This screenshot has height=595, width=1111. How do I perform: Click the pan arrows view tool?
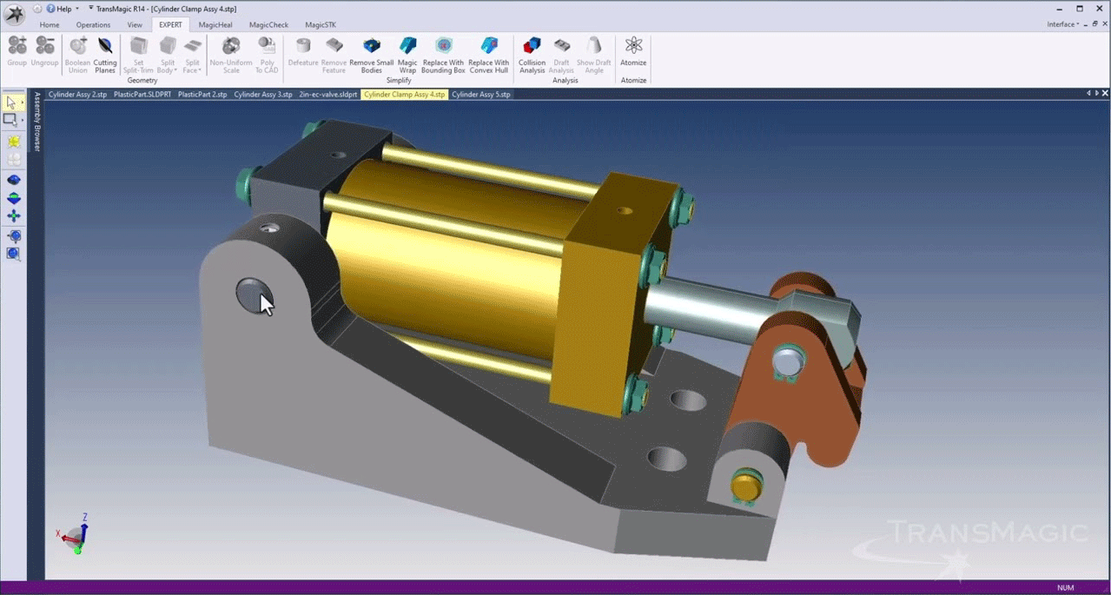pos(14,216)
